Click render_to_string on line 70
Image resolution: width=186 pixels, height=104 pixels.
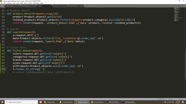point(27,69)
